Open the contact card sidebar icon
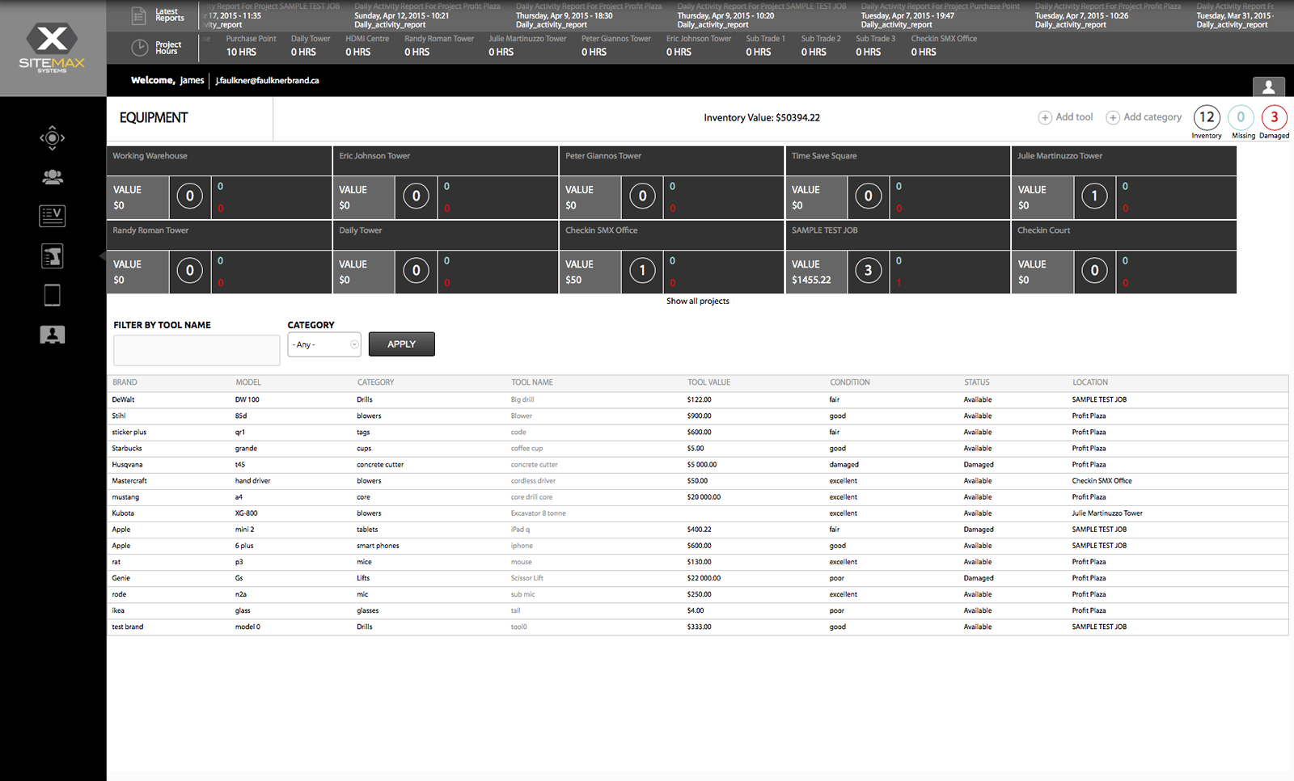Viewport: 1294px width, 781px height. 53,335
